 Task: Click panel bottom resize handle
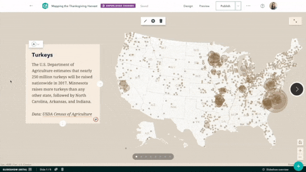[63, 123]
